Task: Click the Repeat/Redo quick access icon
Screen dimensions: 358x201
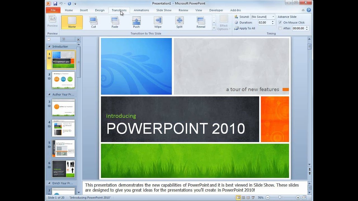Action: point(69,4)
